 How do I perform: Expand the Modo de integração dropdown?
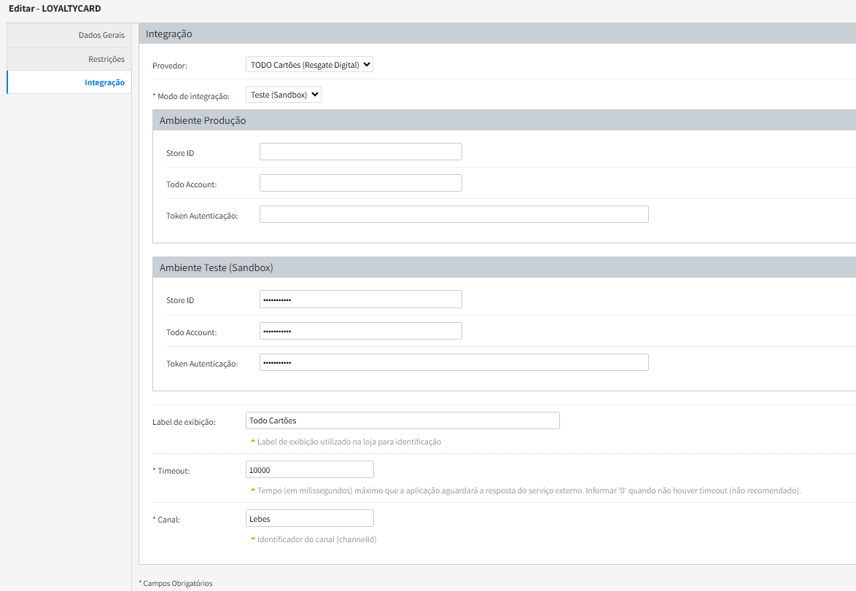click(284, 95)
